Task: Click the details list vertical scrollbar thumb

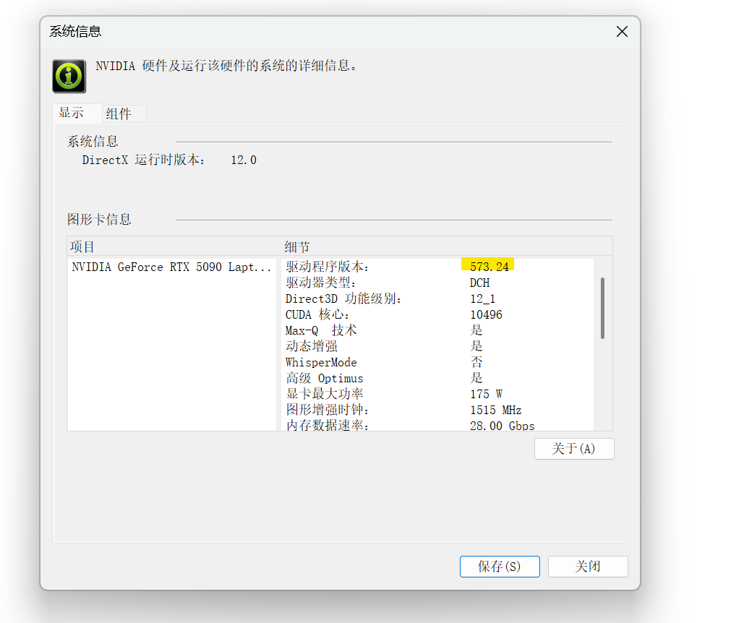Action: point(602,308)
